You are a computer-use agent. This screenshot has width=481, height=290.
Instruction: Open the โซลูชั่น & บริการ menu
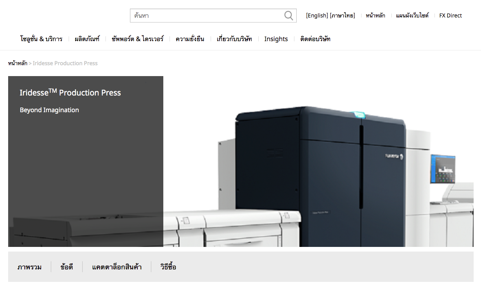(41, 39)
